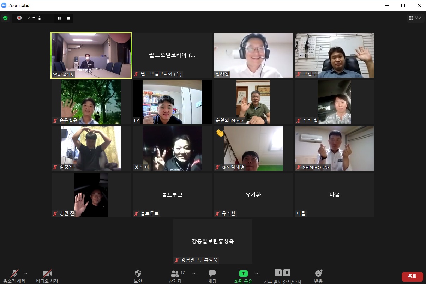This screenshot has width=426, height=284.
Task: Pause recording from top recording bar
Action: [59, 18]
